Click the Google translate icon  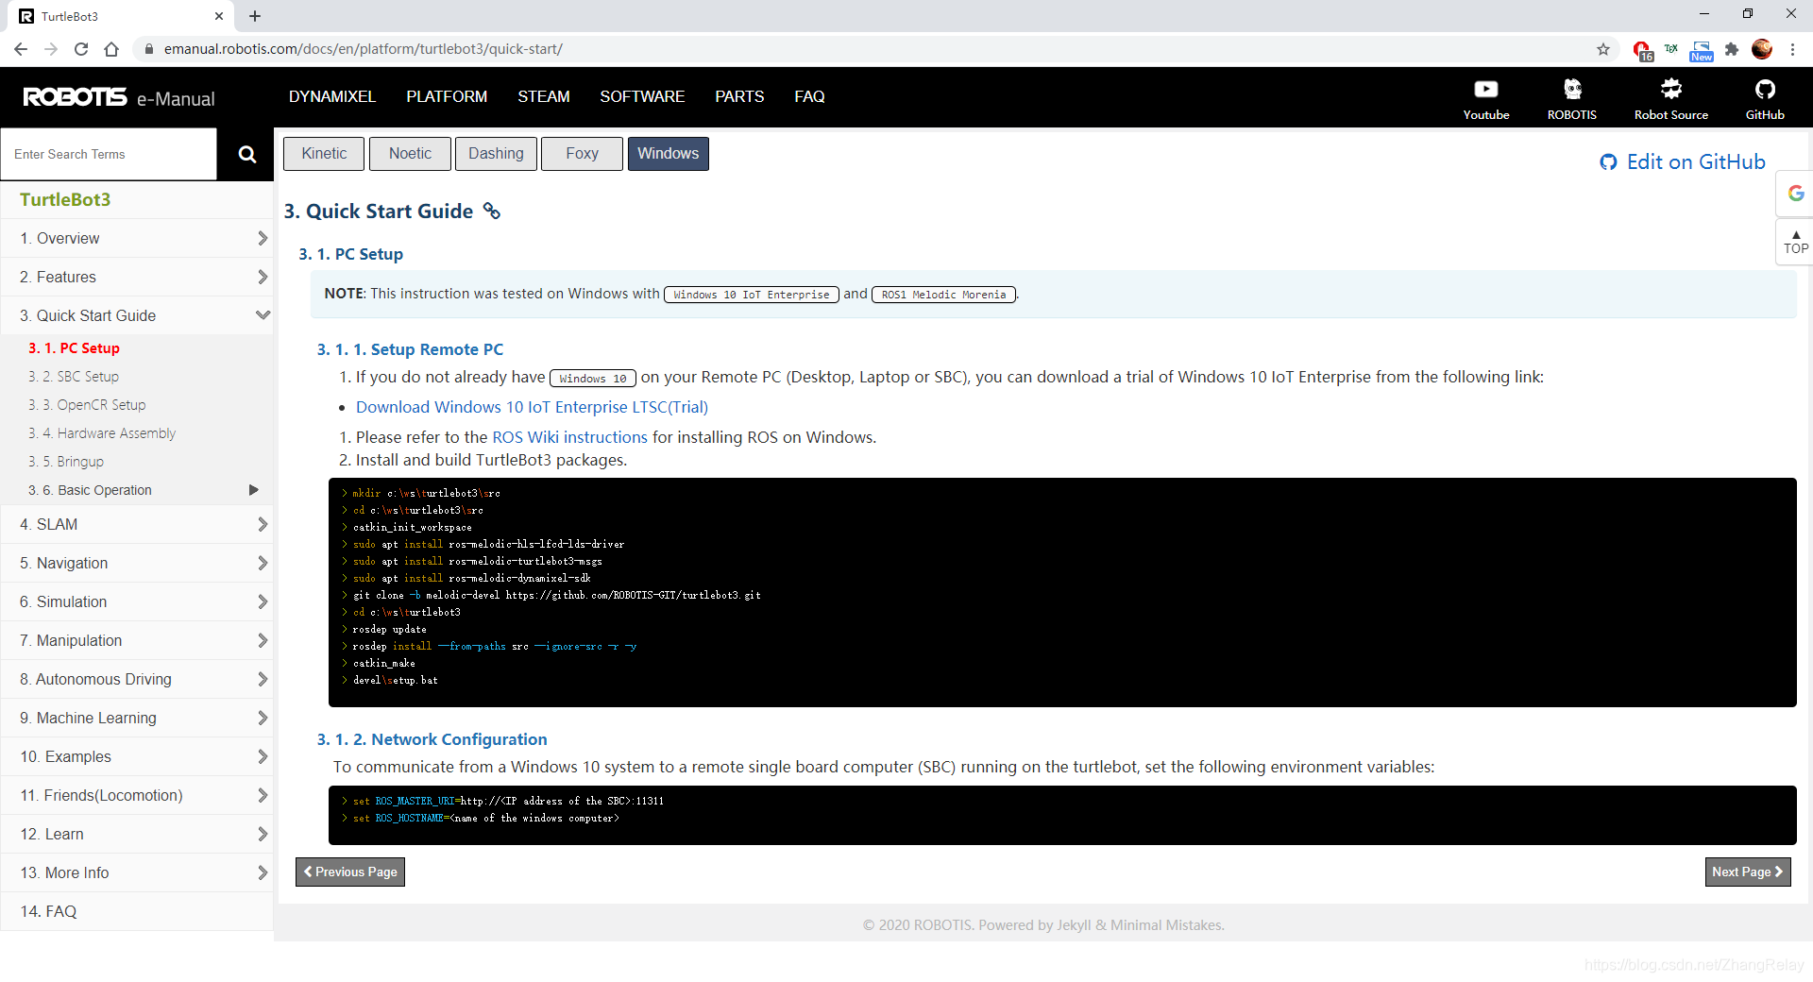tap(1795, 193)
